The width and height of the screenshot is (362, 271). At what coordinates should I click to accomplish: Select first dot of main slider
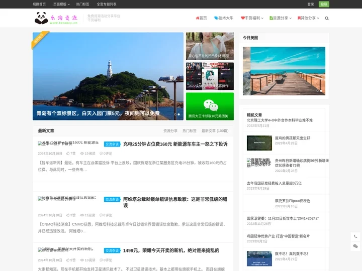175,114
